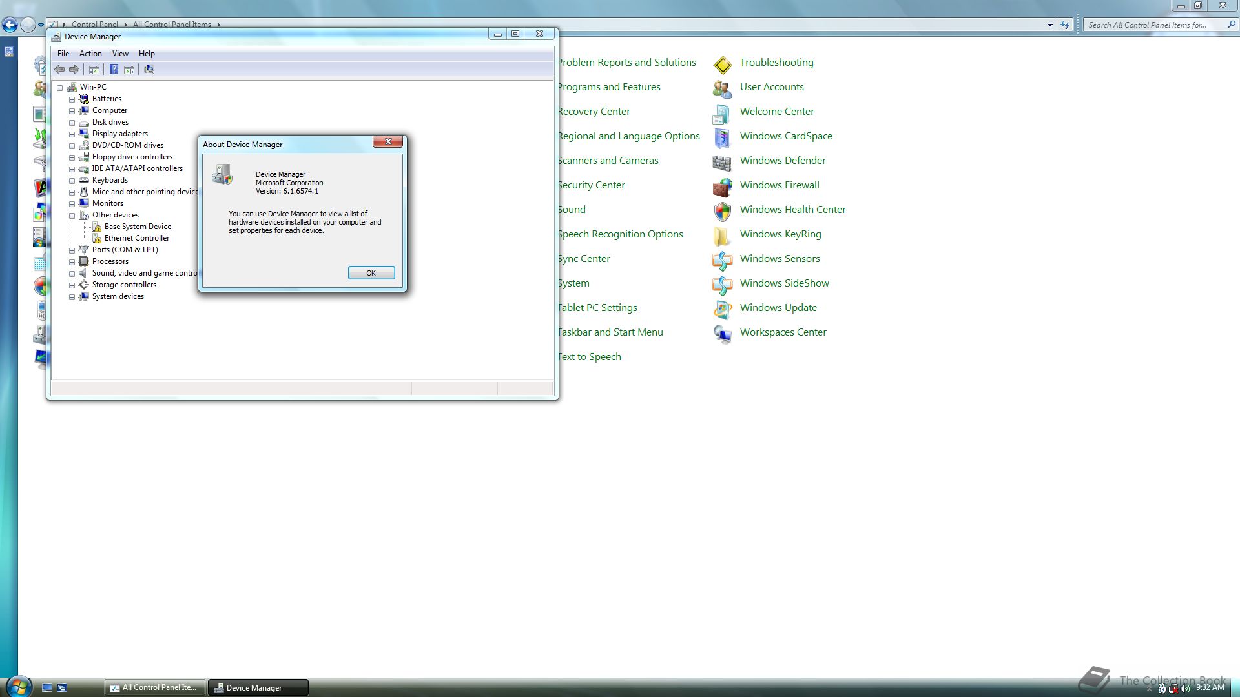Click the Windows Health Center shield icon
1240x697 pixels.
(x=722, y=212)
